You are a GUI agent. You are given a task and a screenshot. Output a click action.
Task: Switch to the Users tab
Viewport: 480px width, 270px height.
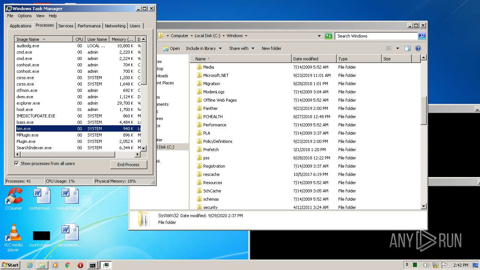click(135, 26)
